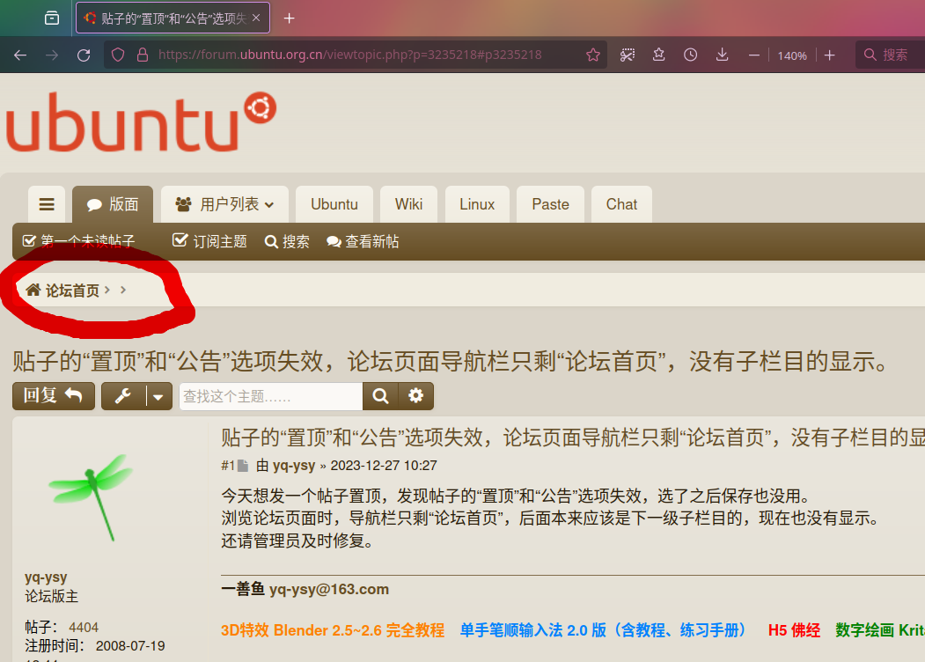The height and width of the screenshot is (662, 925).
Task: Click the large topic title heading
Action: click(451, 361)
